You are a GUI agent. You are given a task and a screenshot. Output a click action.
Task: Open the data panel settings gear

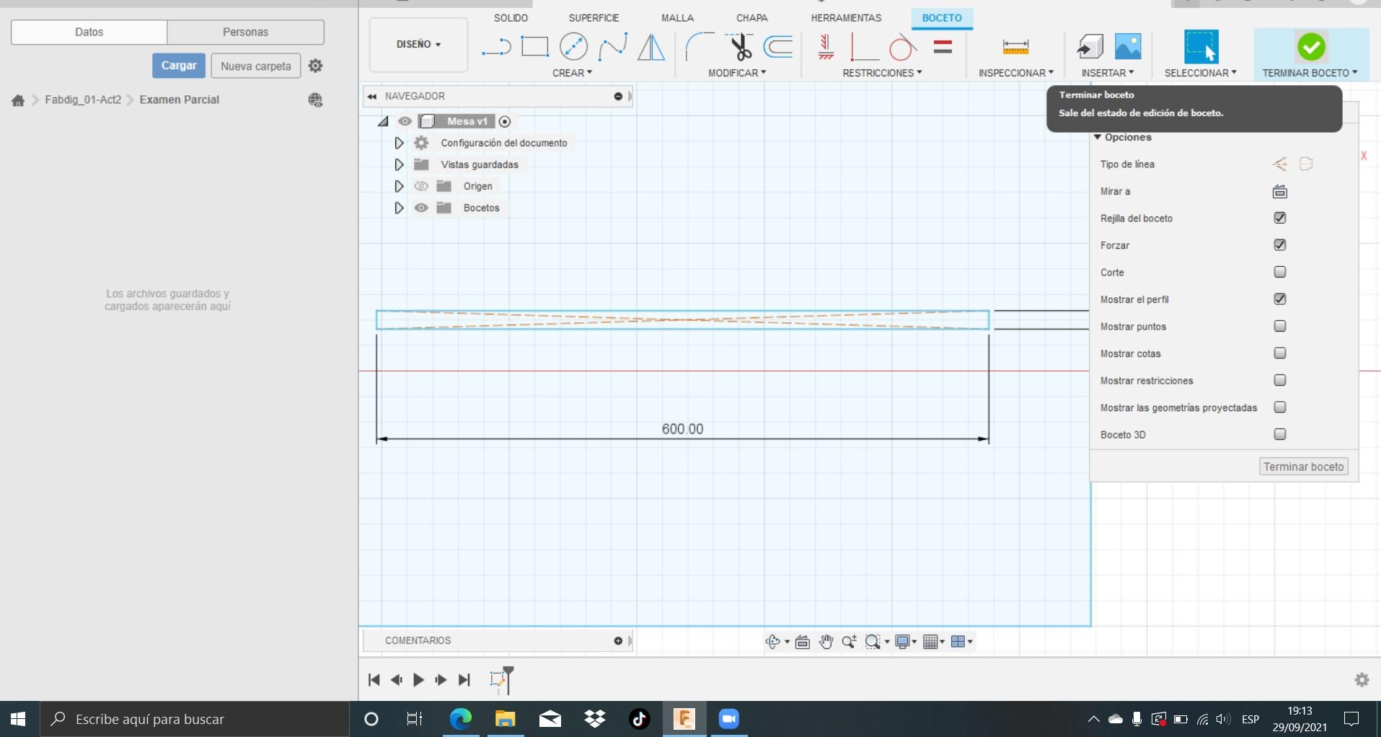coord(315,66)
